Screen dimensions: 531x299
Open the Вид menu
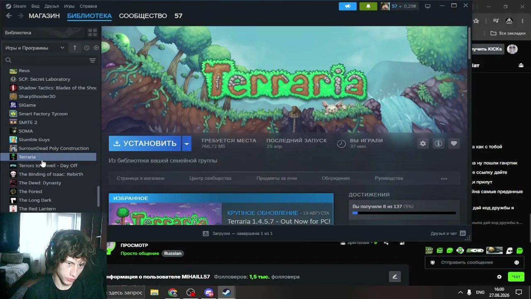coord(35,6)
